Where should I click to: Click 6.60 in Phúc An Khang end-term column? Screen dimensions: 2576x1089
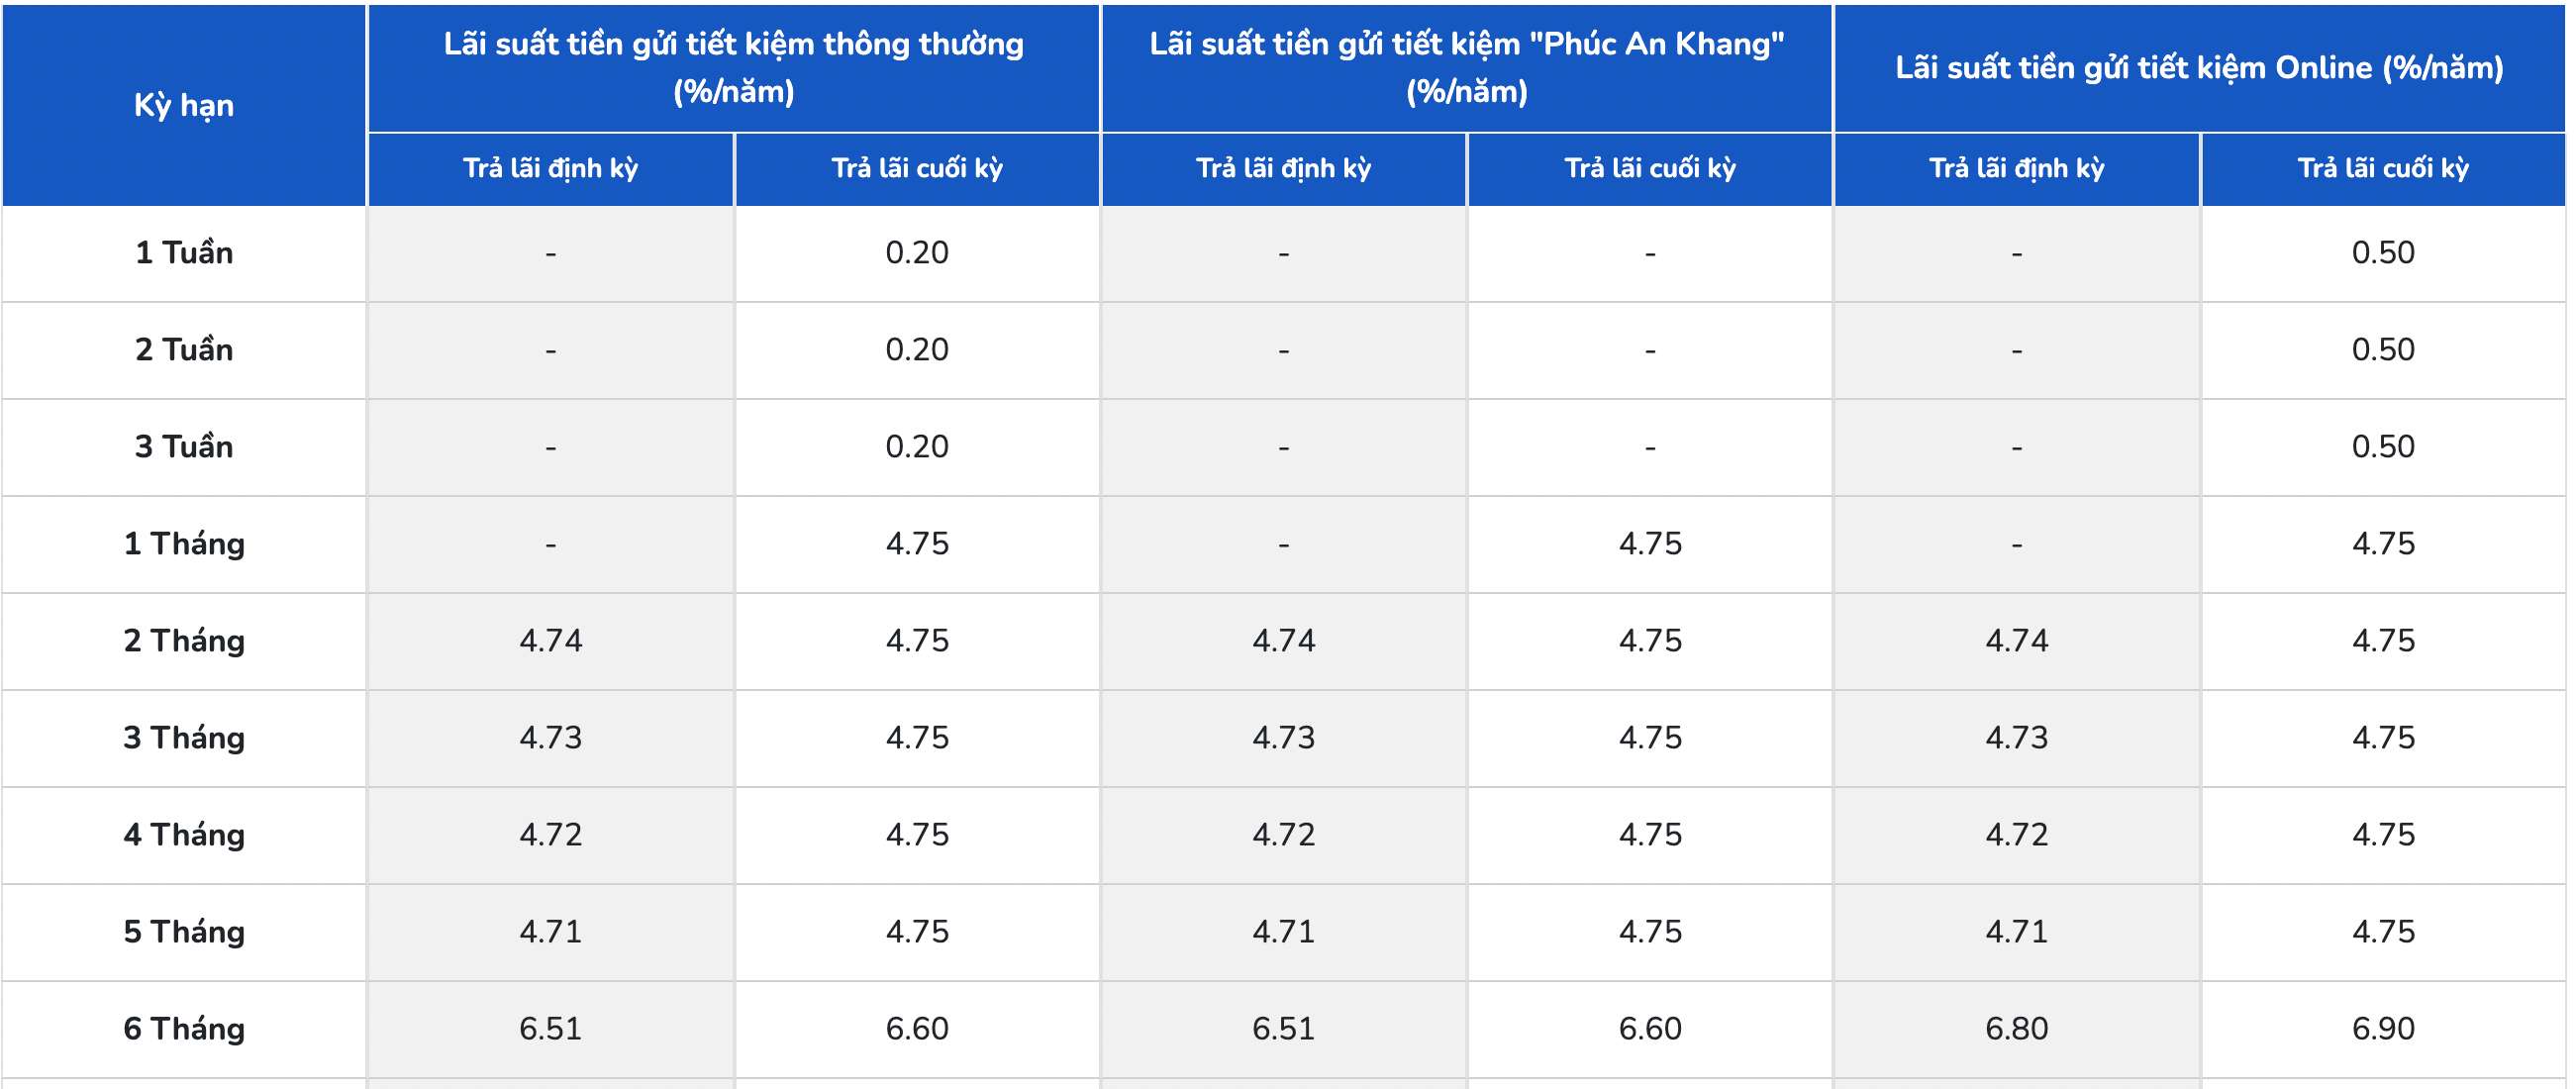(1650, 1028)
